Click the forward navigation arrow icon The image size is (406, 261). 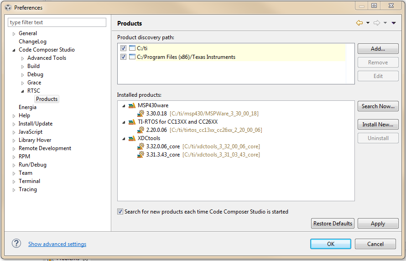[377, 23]
